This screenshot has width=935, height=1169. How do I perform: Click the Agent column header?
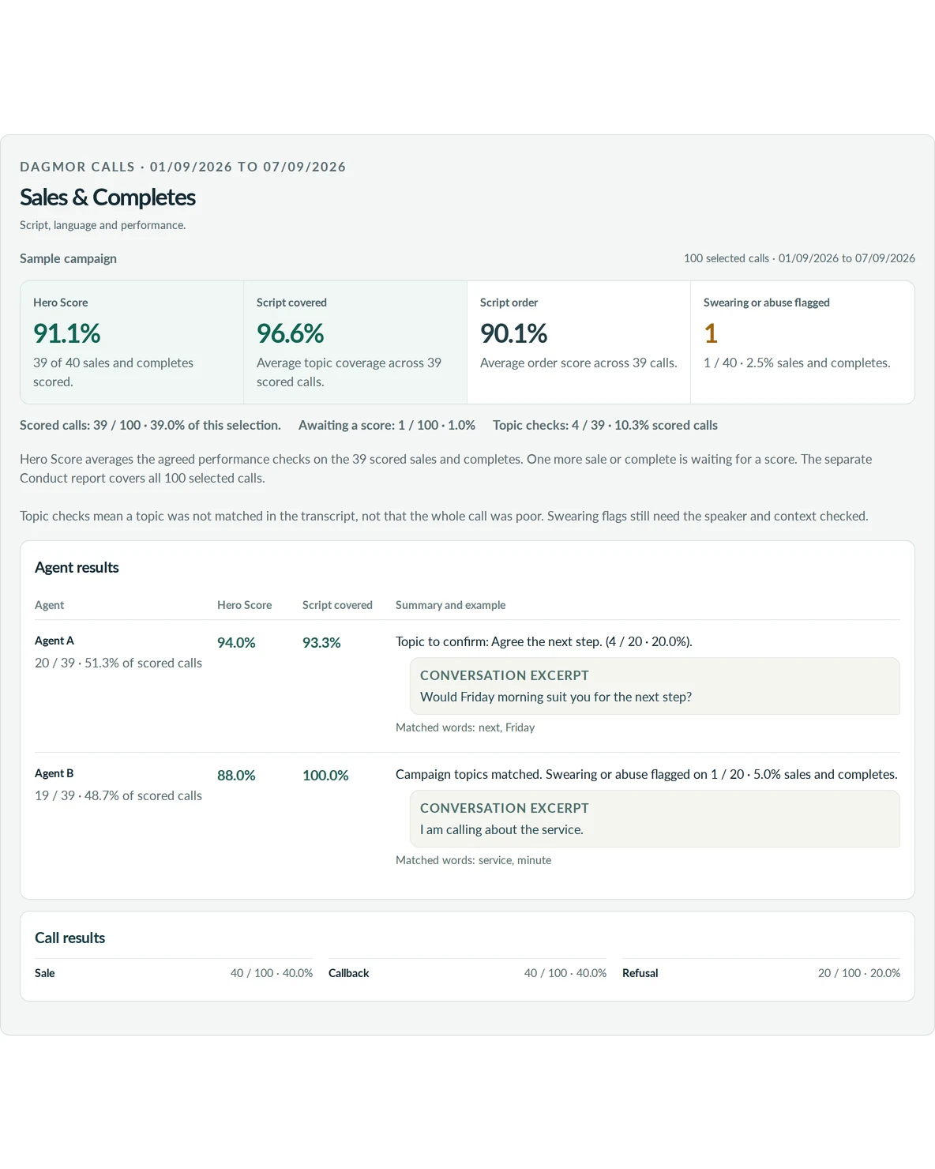[49, 605]
